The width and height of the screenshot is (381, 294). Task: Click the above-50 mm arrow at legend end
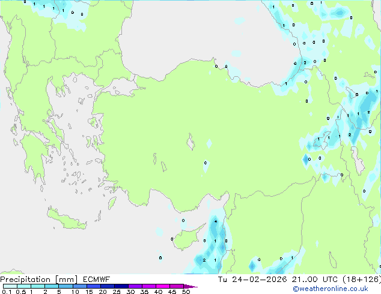point(190,286)
